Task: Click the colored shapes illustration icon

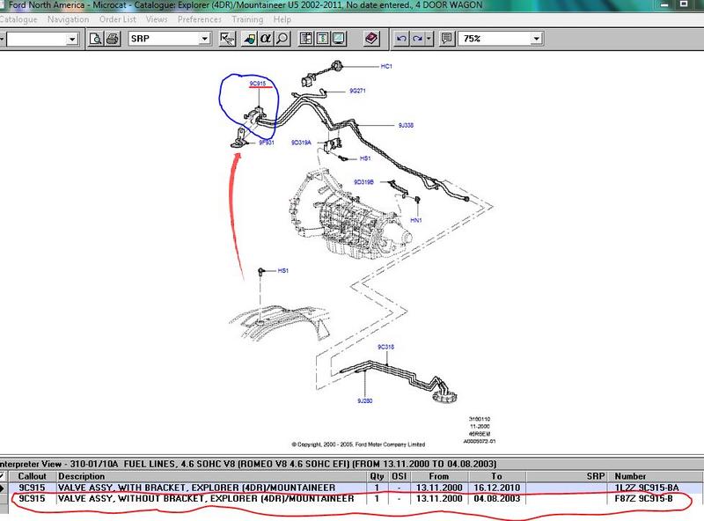Action: click(x=249, y=39)
